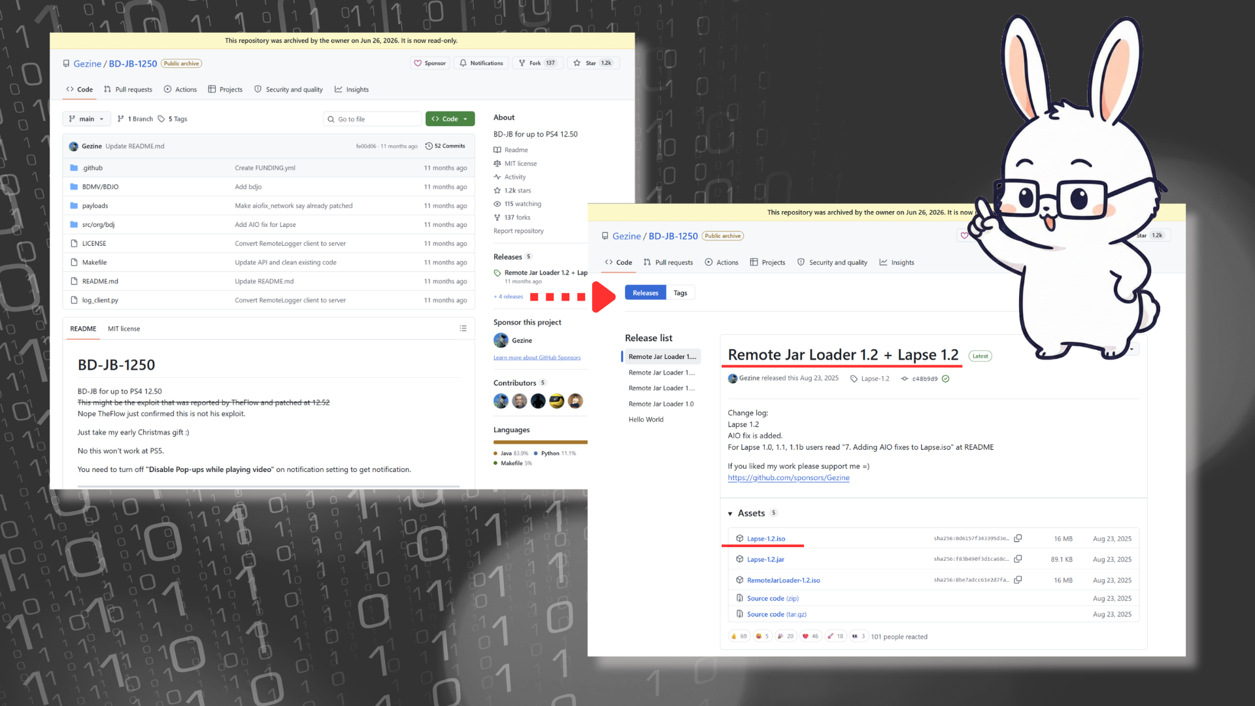
Task: Open the .github folder
Action: (x=92, y=168)
